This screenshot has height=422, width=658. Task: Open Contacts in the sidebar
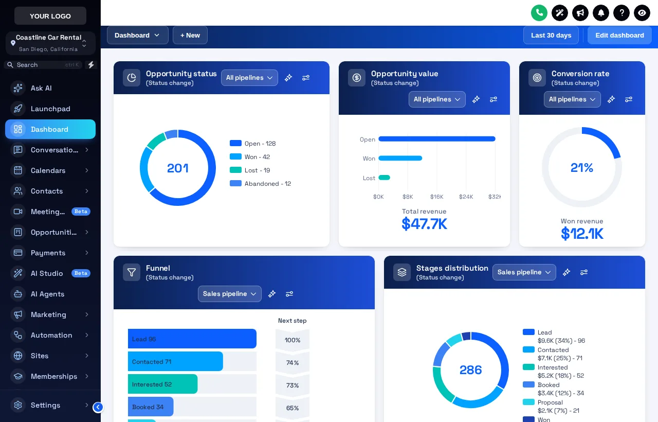(x=50, y=191)
